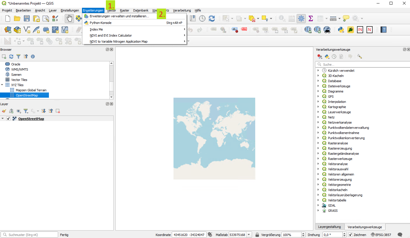Expand the Kürzlich verwendet group
Screen dimensions: 410x238
(318, 71)
